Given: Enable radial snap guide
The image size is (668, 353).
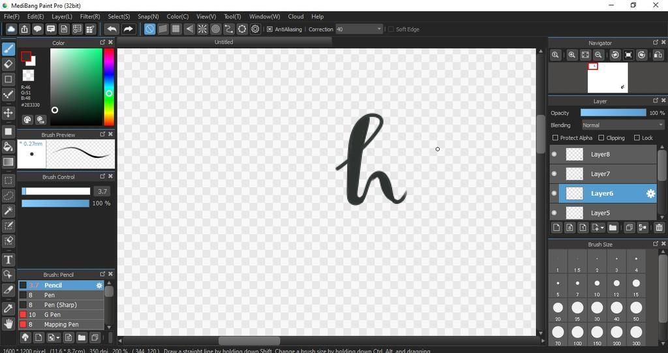Looking at the screenshot, I should [x=202, y=29].
